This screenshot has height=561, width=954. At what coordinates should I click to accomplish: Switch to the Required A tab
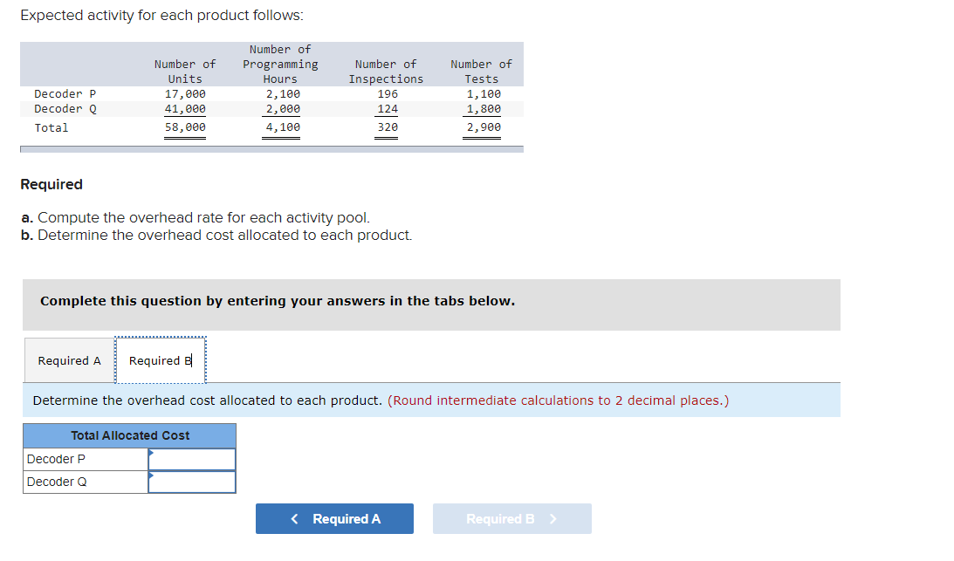click(x=68, y=359)
